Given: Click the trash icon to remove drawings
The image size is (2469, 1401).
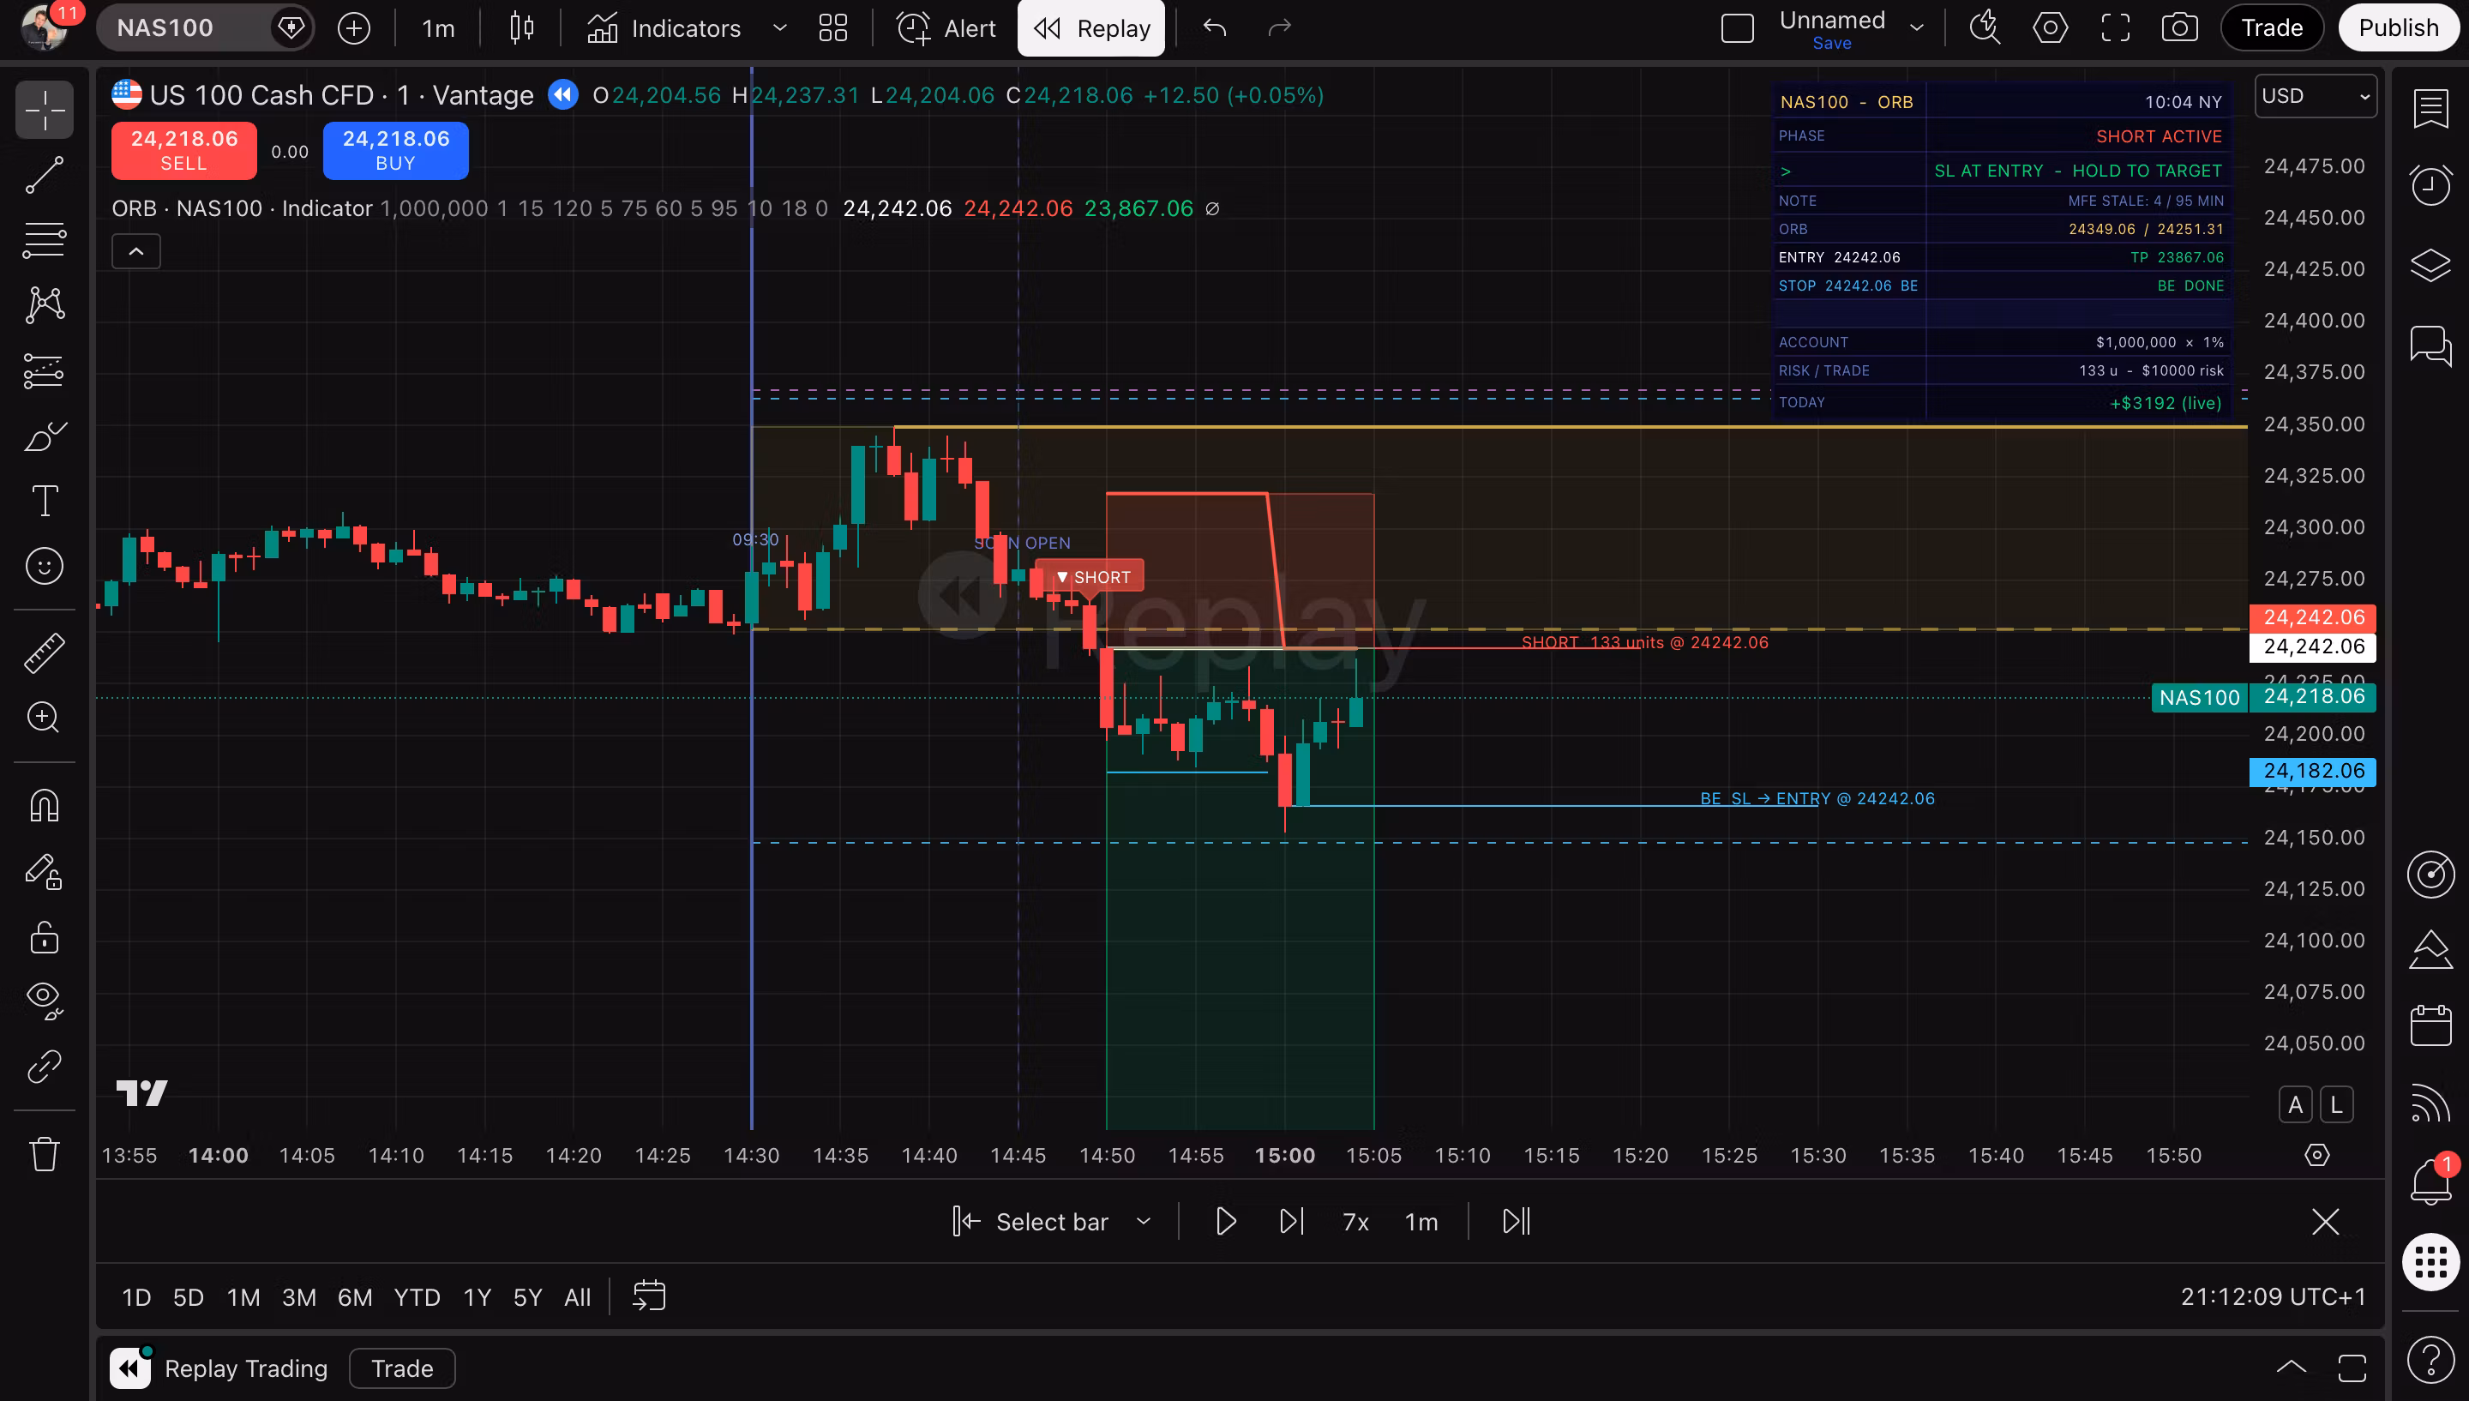Looking at the screenshot, I should coord(45,1152).
